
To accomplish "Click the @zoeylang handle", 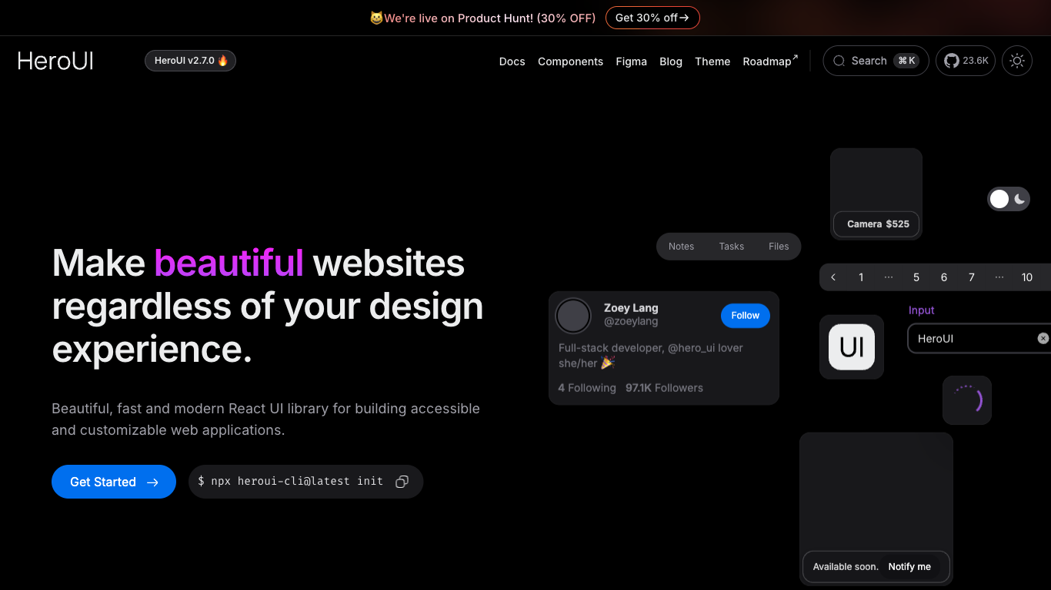I will pyautogui.click(x=631, y=322).
